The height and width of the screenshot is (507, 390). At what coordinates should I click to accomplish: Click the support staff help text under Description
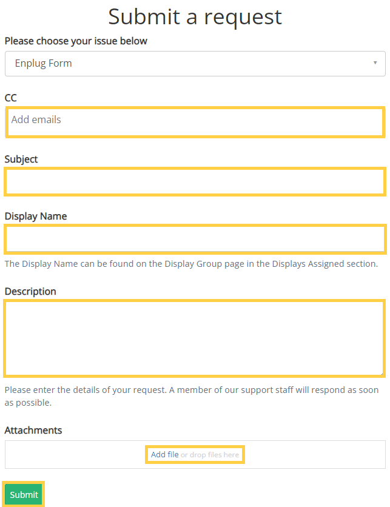point(192,396)
